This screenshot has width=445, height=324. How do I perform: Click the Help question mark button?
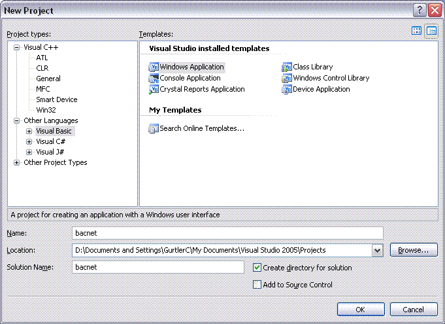click(420, 10)
